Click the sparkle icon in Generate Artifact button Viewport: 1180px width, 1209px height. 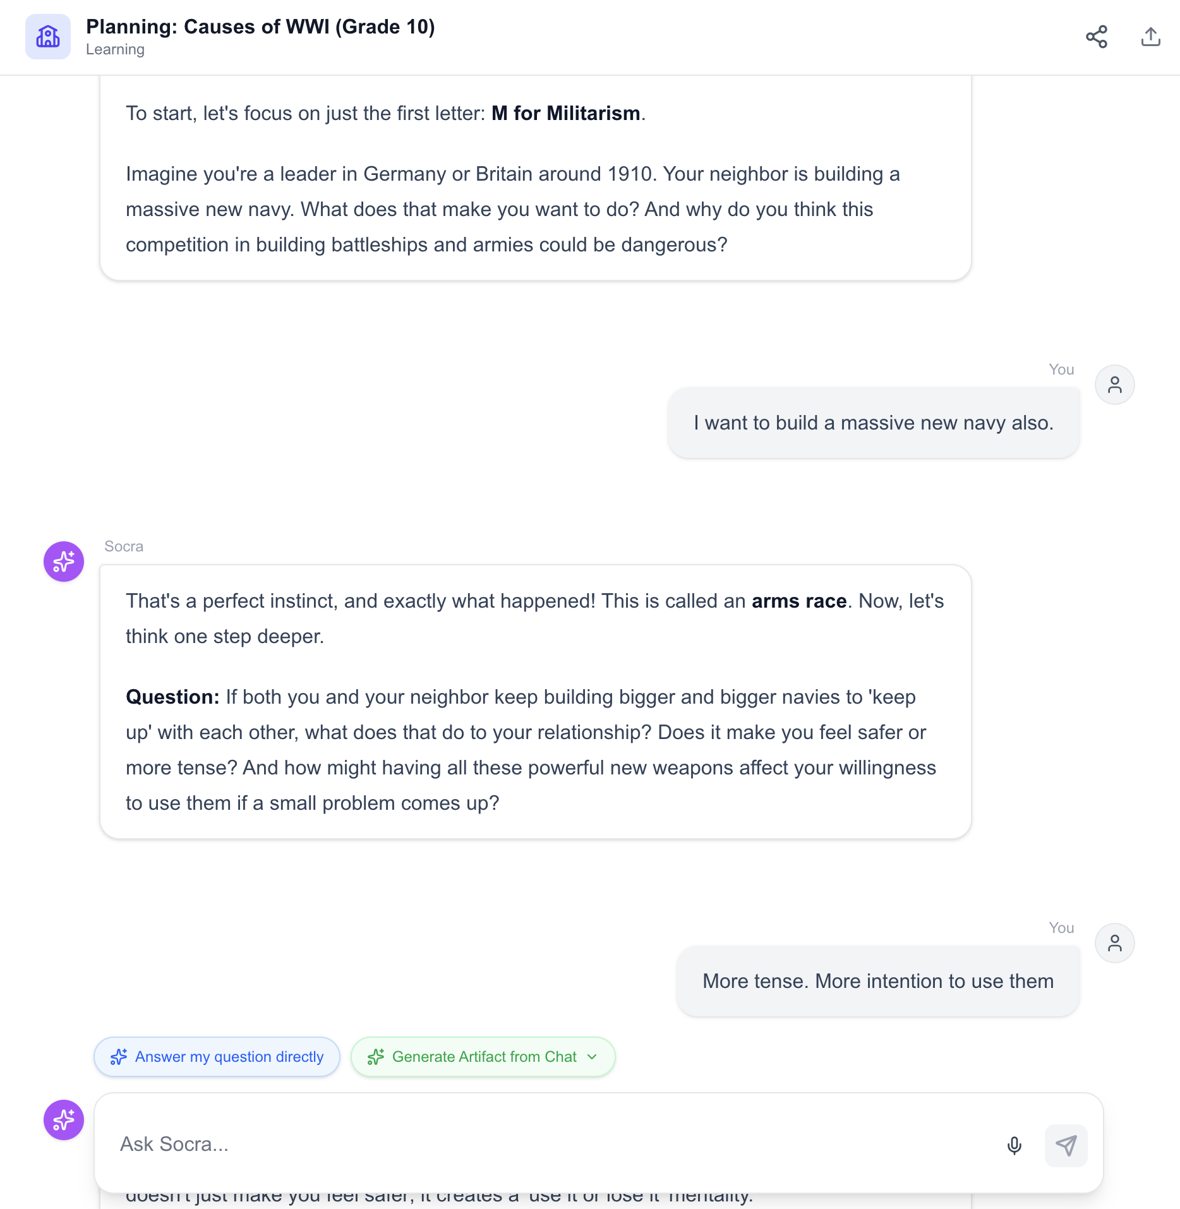pos(376,1057)
